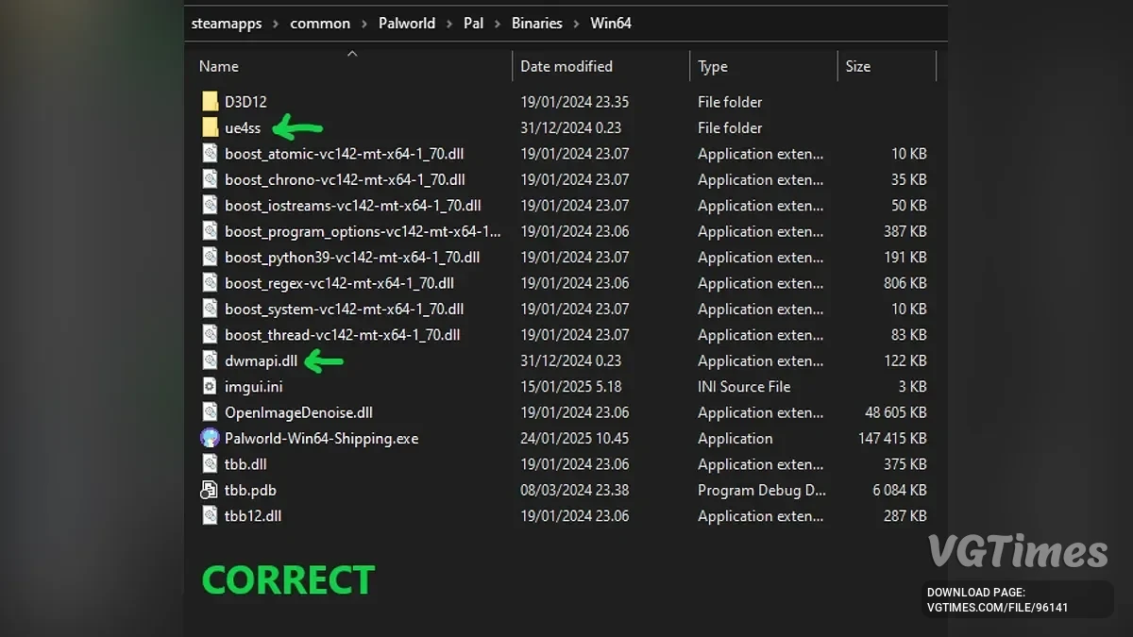Select the imgui.ini gear file icon
Image resolution: width=1133 pixels, height=637 pixels.
coord(210,386)
